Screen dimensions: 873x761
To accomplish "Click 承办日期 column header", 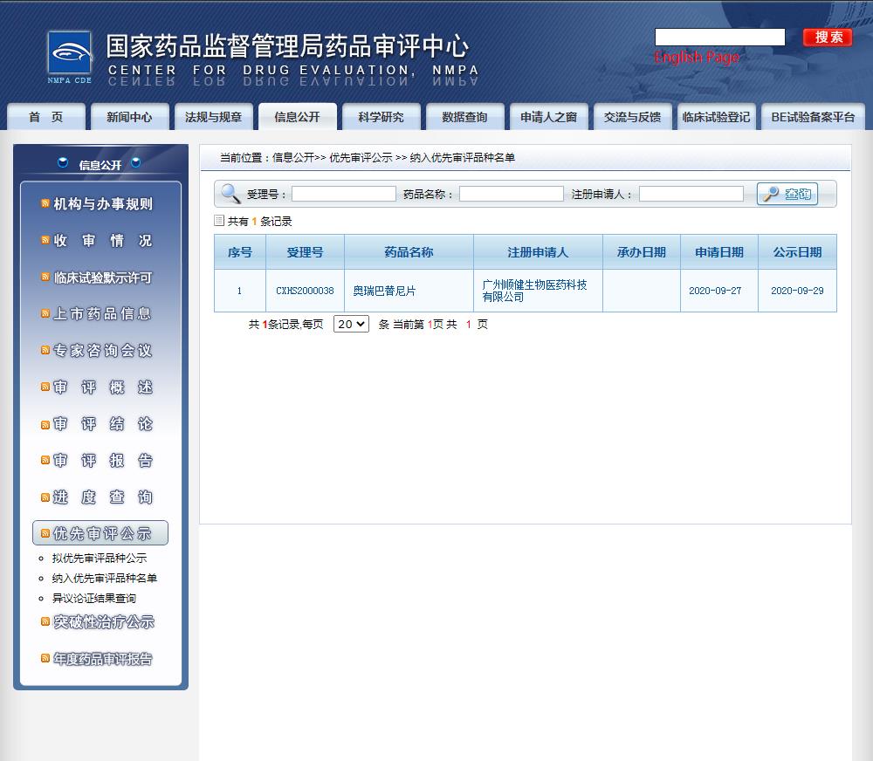I will [x=642, y=252].
